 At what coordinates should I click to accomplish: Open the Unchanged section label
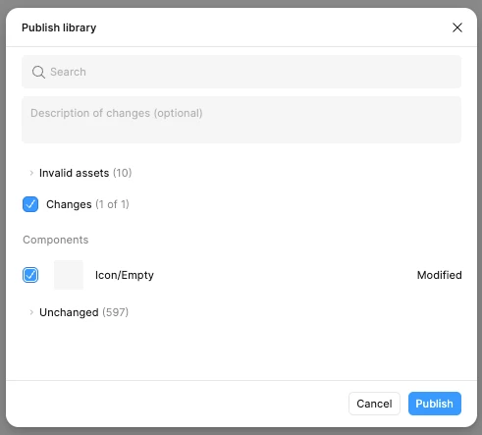[69, 312]
